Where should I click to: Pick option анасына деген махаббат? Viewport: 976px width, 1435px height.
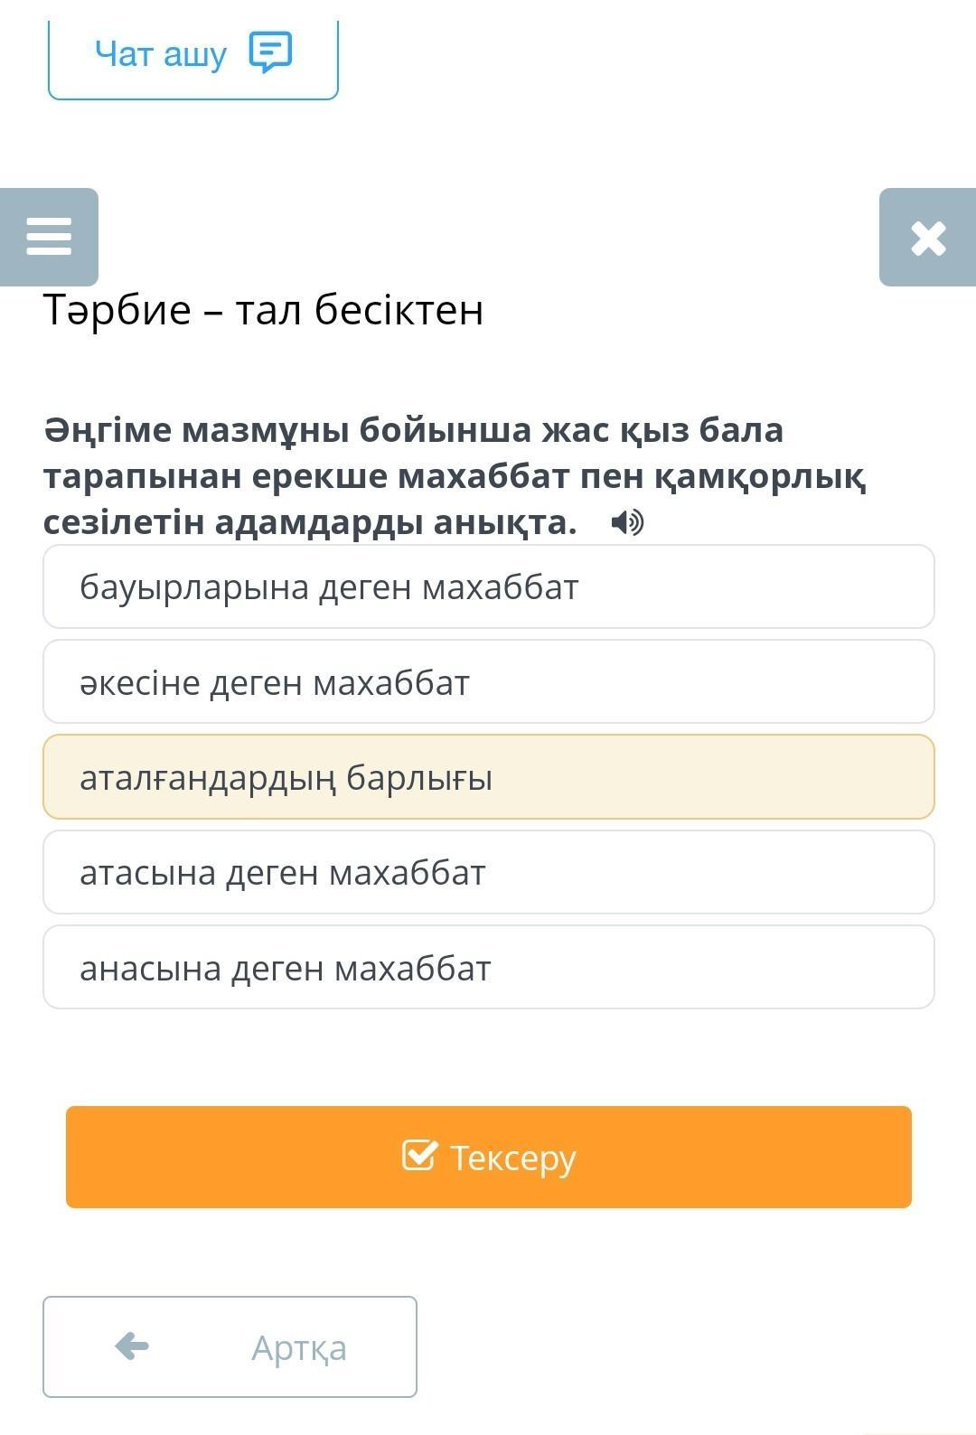(489, 967)
